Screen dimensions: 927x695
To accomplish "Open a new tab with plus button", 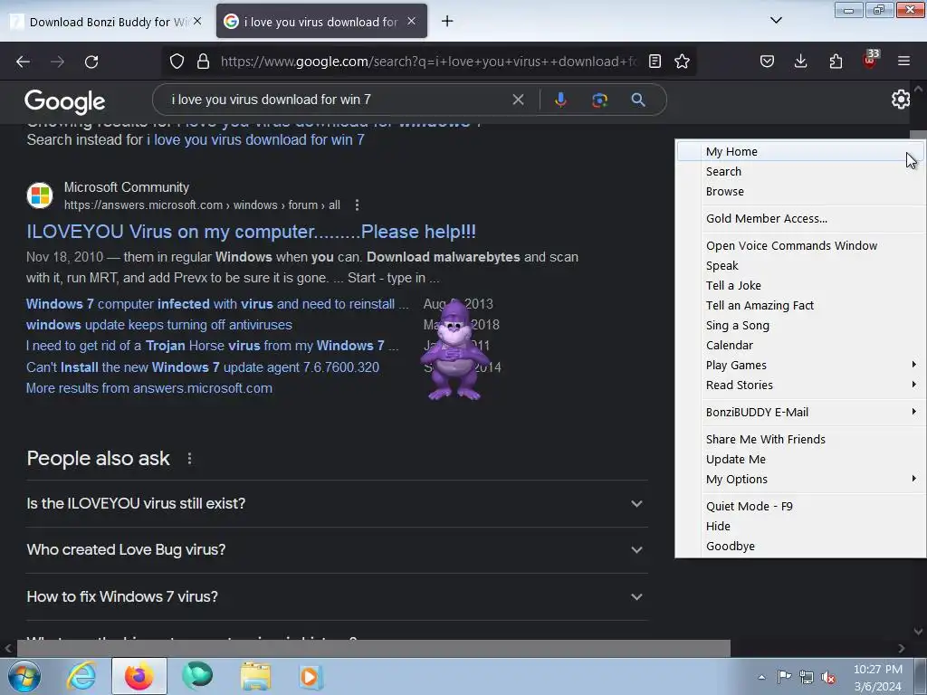I will [x=447, y=22].
